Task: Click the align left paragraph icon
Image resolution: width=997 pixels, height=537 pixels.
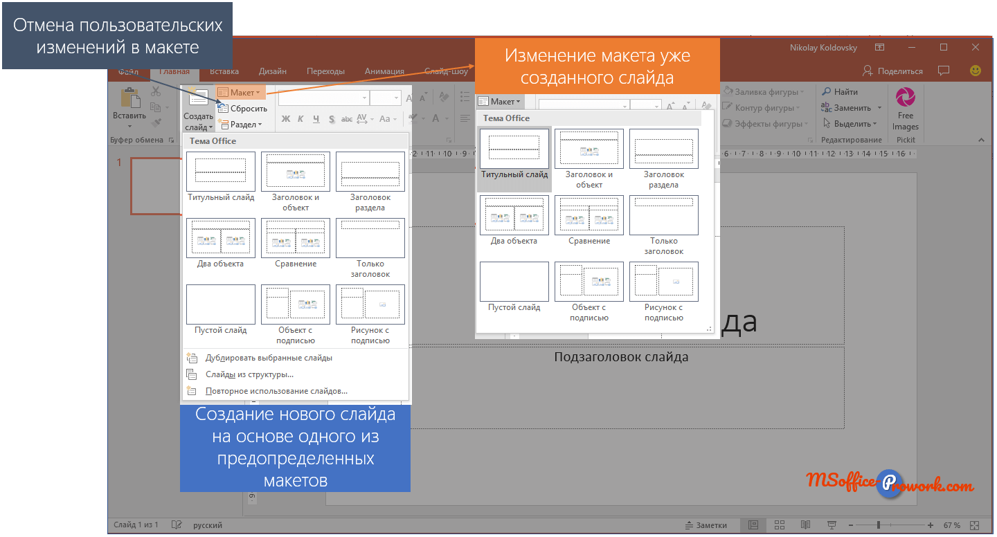Action: click(x=465, y=118)
